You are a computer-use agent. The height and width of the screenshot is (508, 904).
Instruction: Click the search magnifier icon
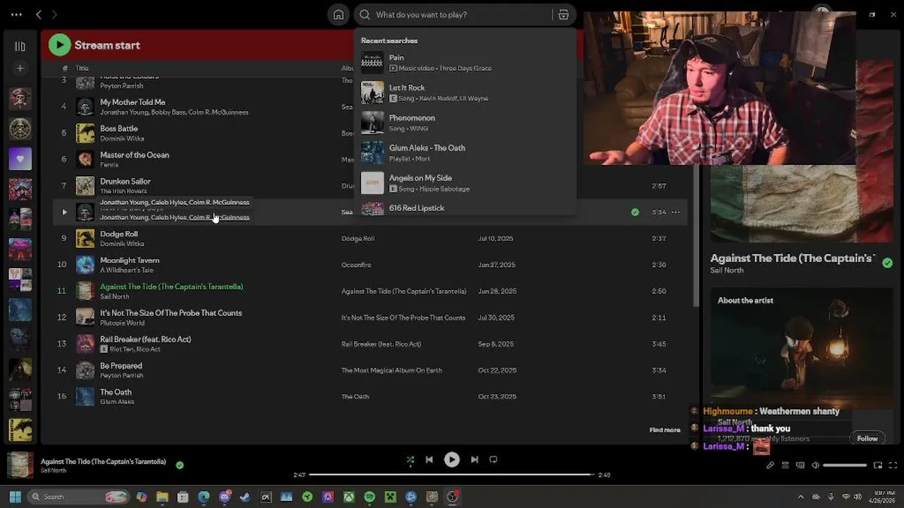click(364, 14)
